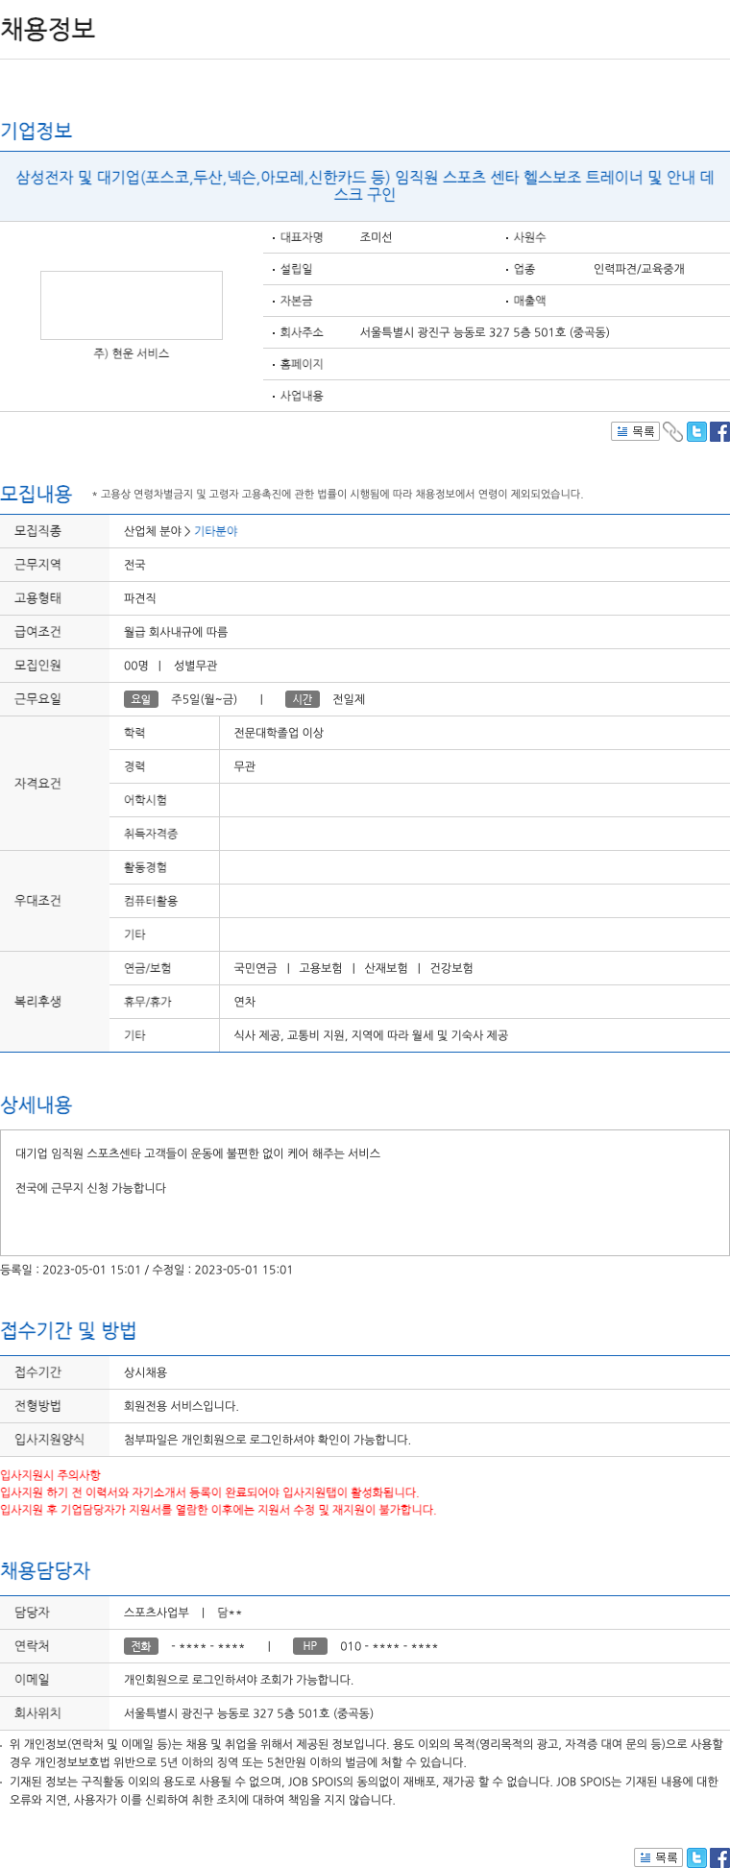Share on Twitter using the bottom icon
The height and width of the screenshot is (1868, 730).
[x=696, y=1857]
